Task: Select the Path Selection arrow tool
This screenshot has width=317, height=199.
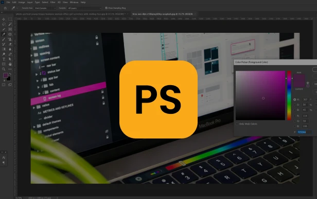Action: pyautogui.click(x=10, y=59)
